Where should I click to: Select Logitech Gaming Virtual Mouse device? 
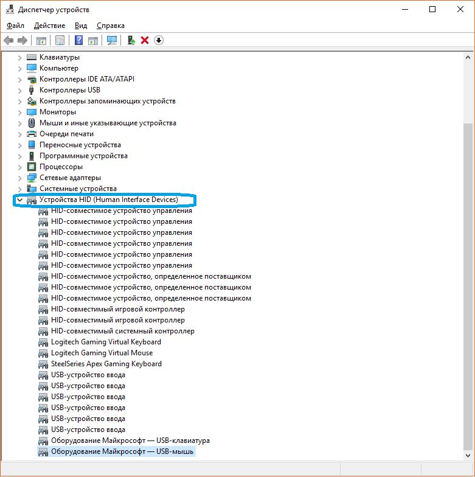click(102, 353)
